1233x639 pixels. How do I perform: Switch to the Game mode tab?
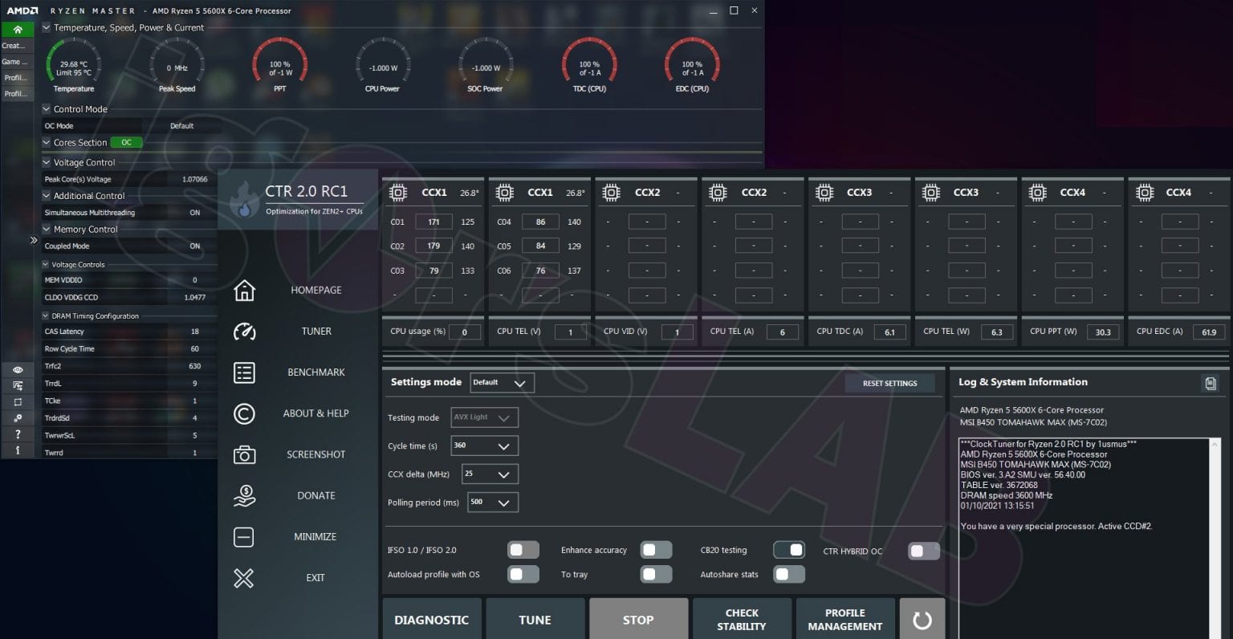pyautogui.click(x=16, y=62)
